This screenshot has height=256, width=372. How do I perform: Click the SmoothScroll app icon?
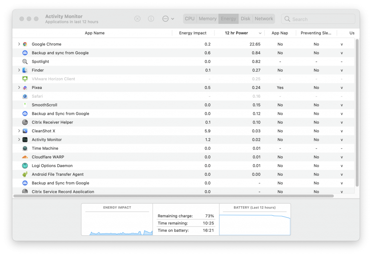point(25,105)
